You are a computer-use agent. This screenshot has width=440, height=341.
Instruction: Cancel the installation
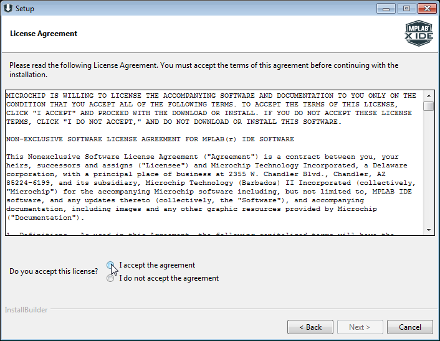pos(409,327)
